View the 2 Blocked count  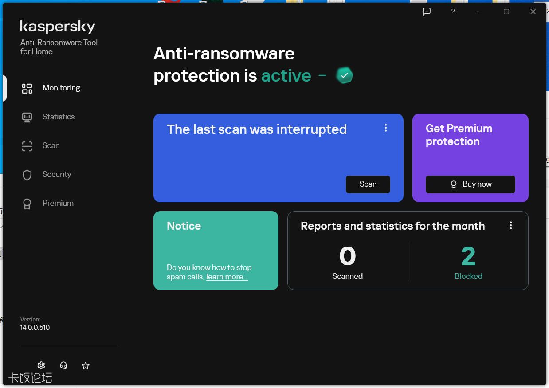pos(468,262)
